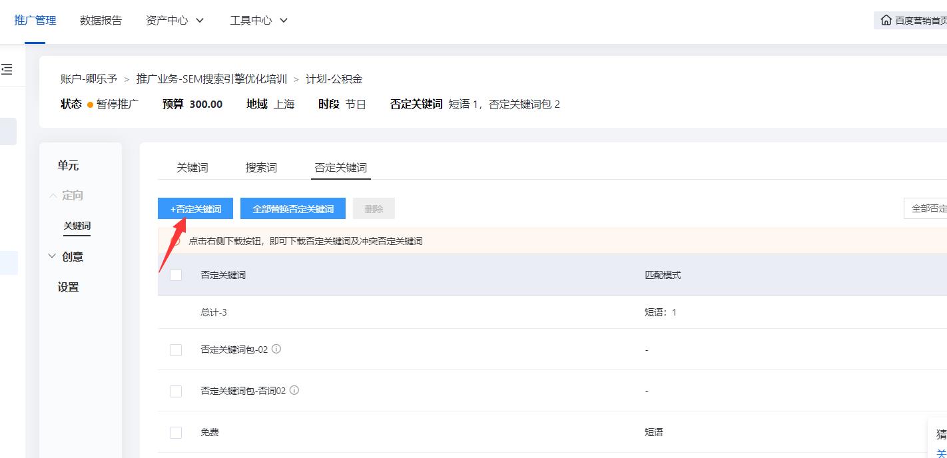Click the budget value 300.00
The image size is (947, 458).
(x=206, y=105)
